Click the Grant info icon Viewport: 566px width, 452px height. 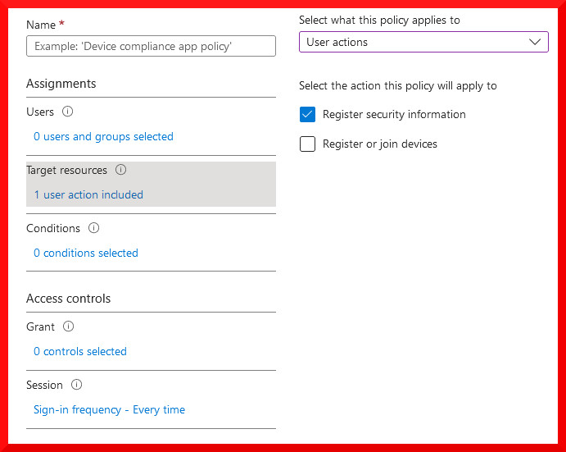coord(69,326)
